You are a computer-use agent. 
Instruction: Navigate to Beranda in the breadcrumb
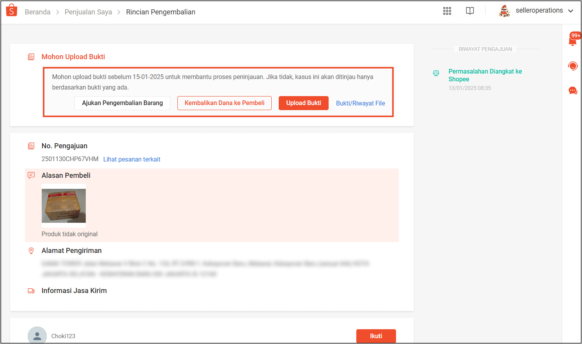click(37, 12)
